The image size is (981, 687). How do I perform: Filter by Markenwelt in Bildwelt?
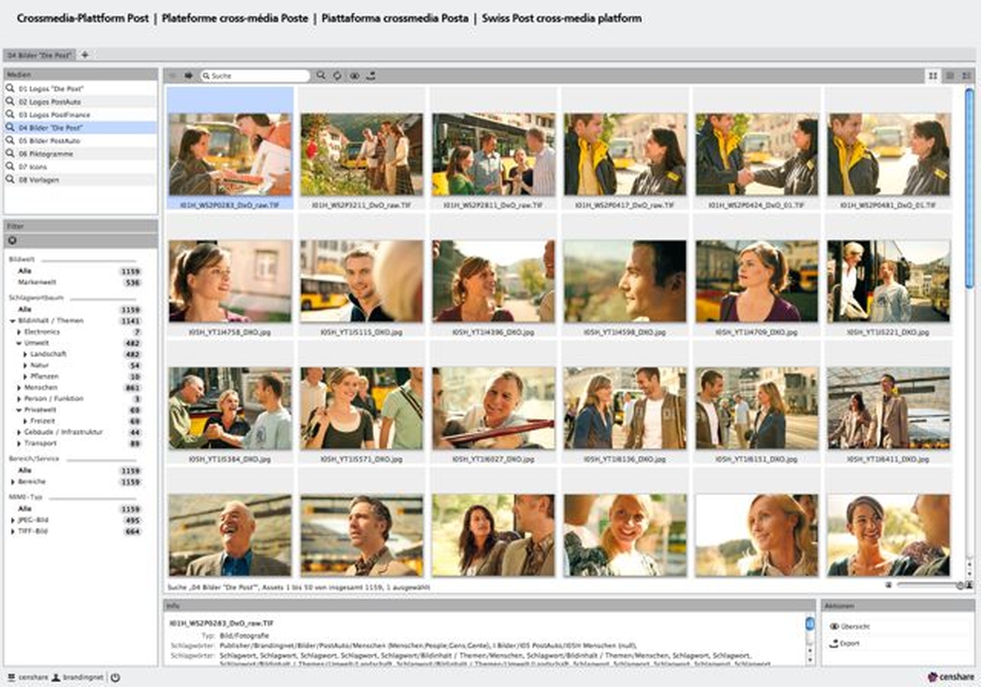pos(37,283)
